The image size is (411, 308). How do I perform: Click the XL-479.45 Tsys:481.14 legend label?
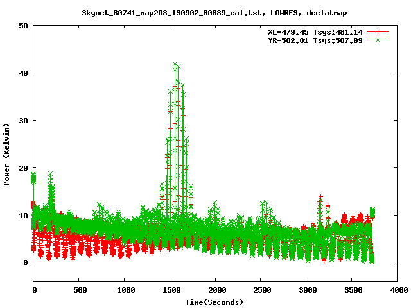(315, 32)
